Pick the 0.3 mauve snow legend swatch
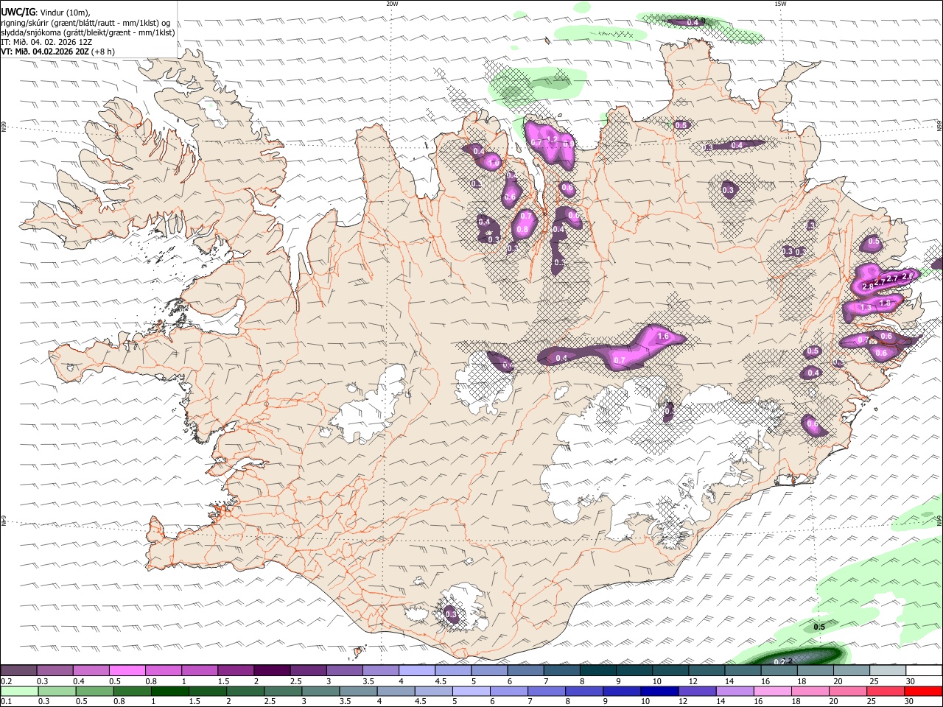 click(x=55, y=671)
